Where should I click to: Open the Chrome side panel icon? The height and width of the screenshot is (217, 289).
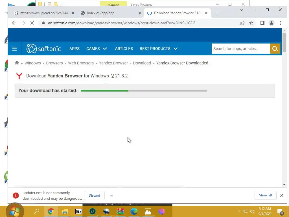(262, 23)
